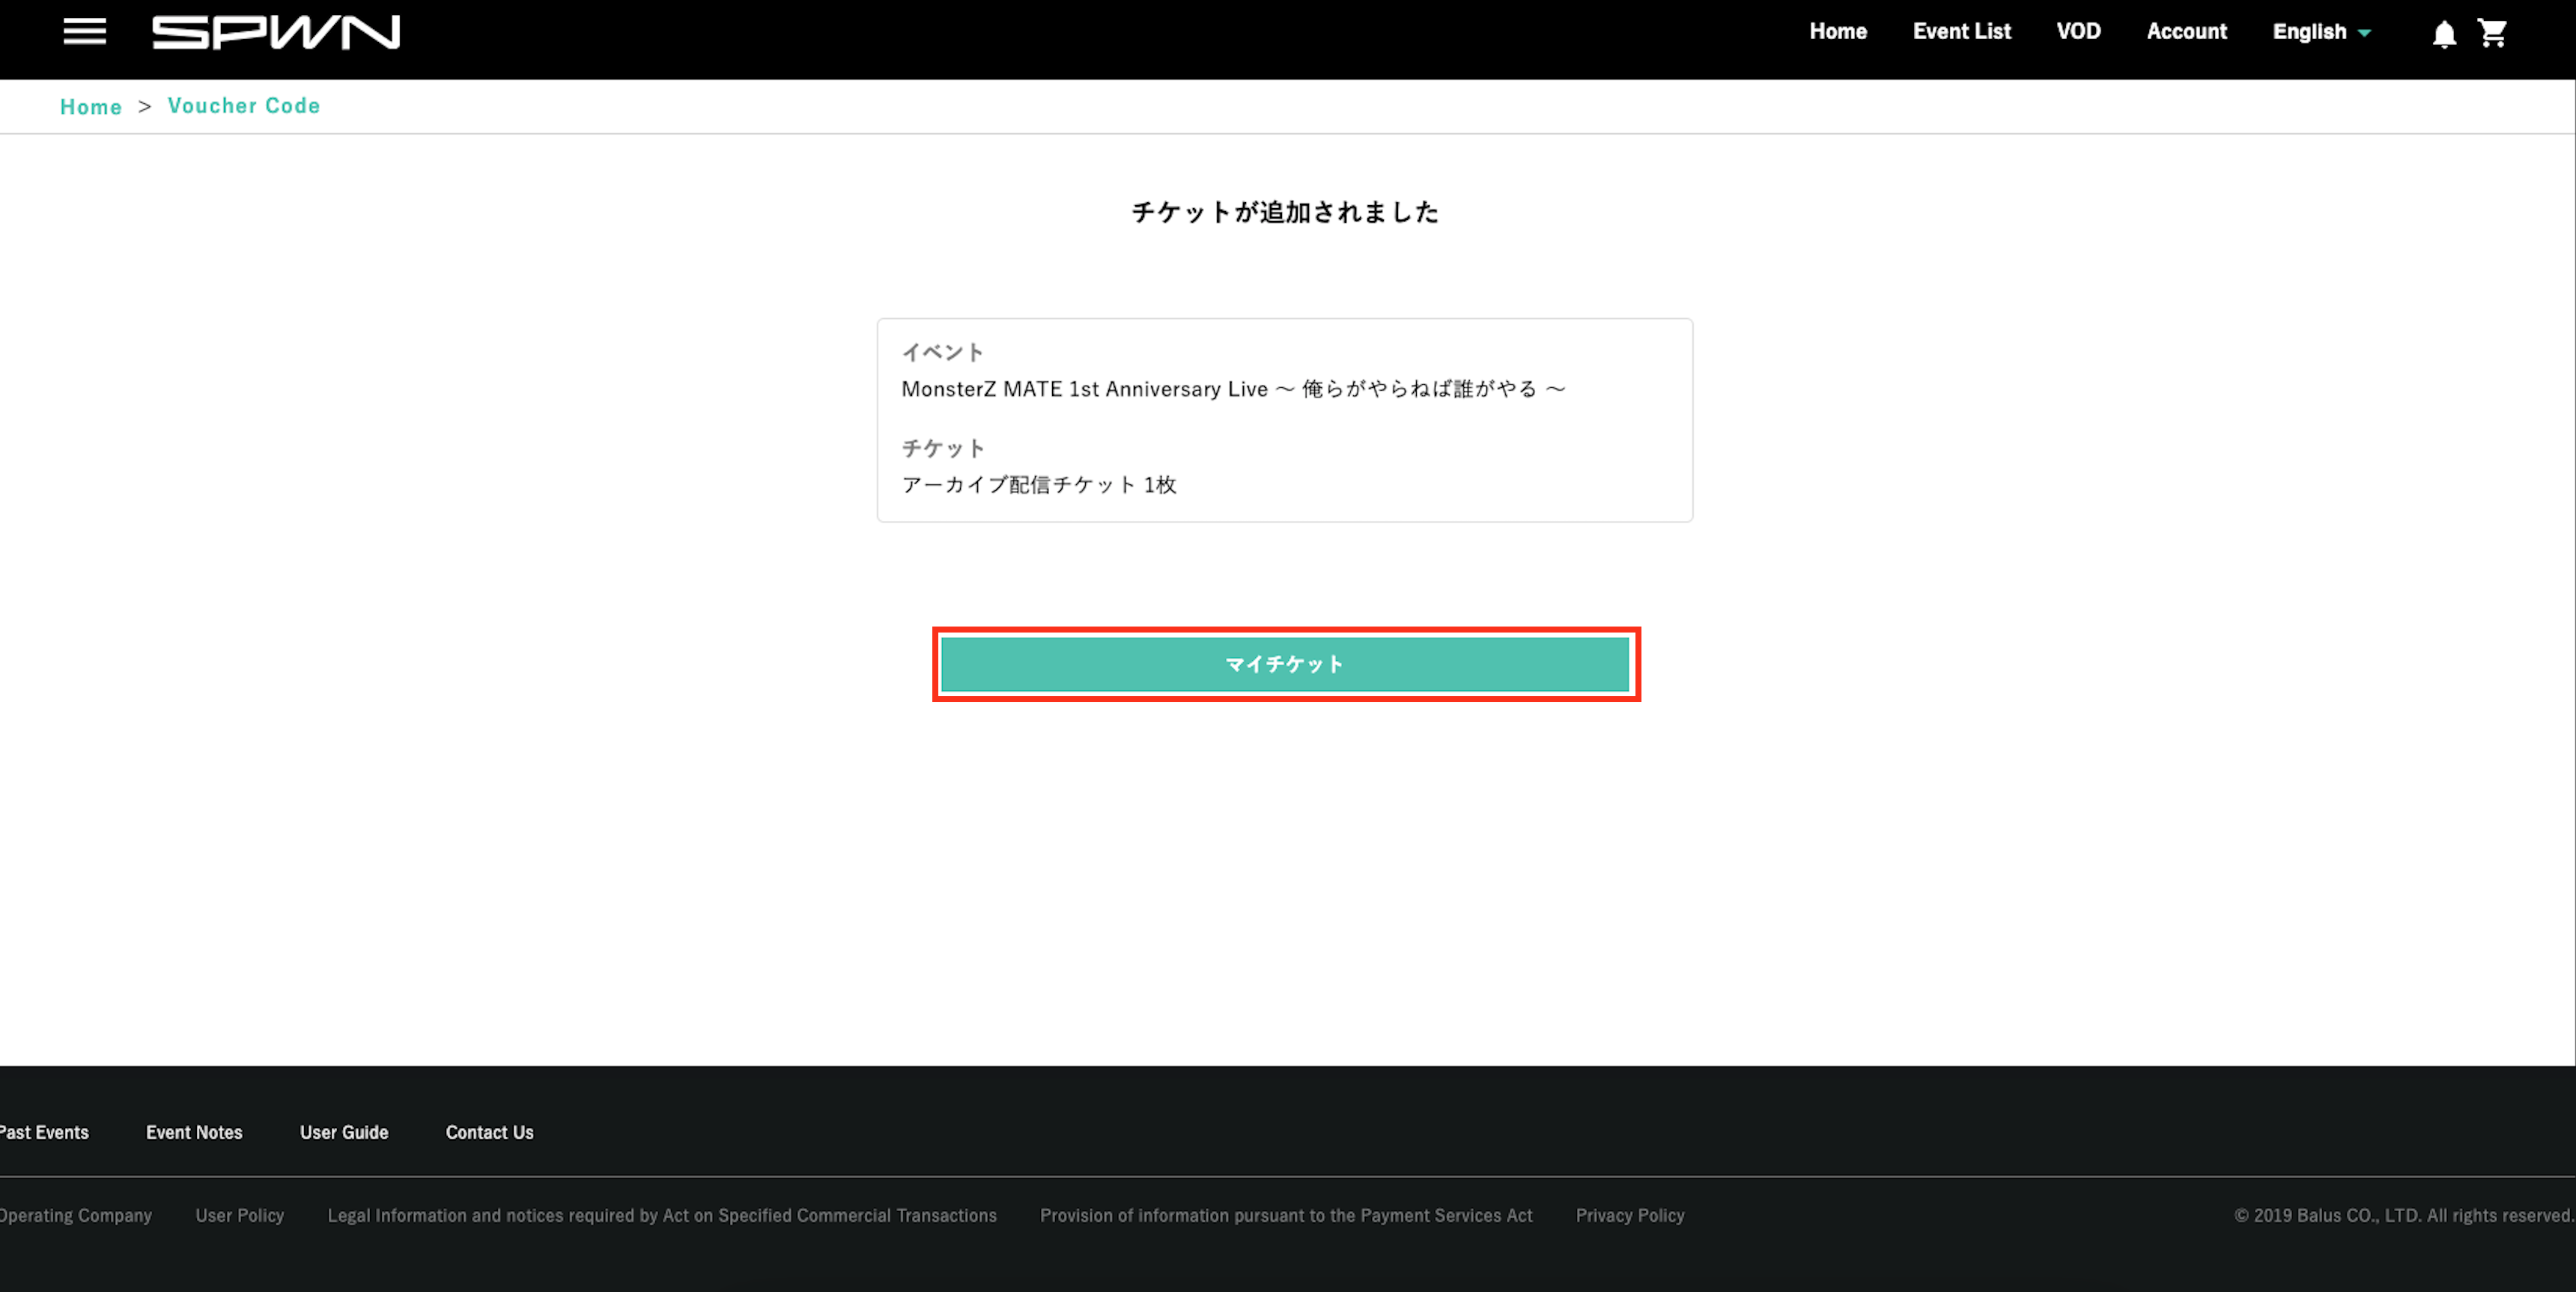Open User Guide footer link
The width and height of the screenshot is (2576, 1292).
click(344, 1132)
